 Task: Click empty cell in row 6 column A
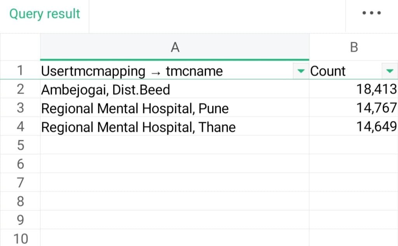click(175, 164)
